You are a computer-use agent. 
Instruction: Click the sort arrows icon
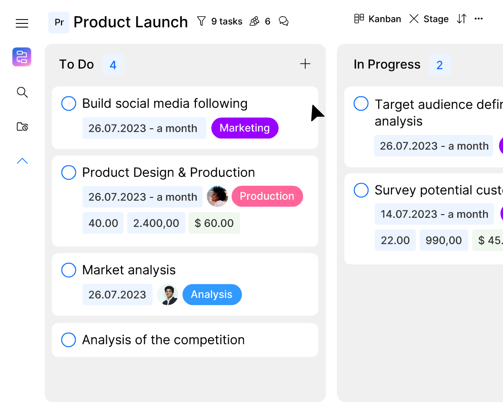point(462,19)
